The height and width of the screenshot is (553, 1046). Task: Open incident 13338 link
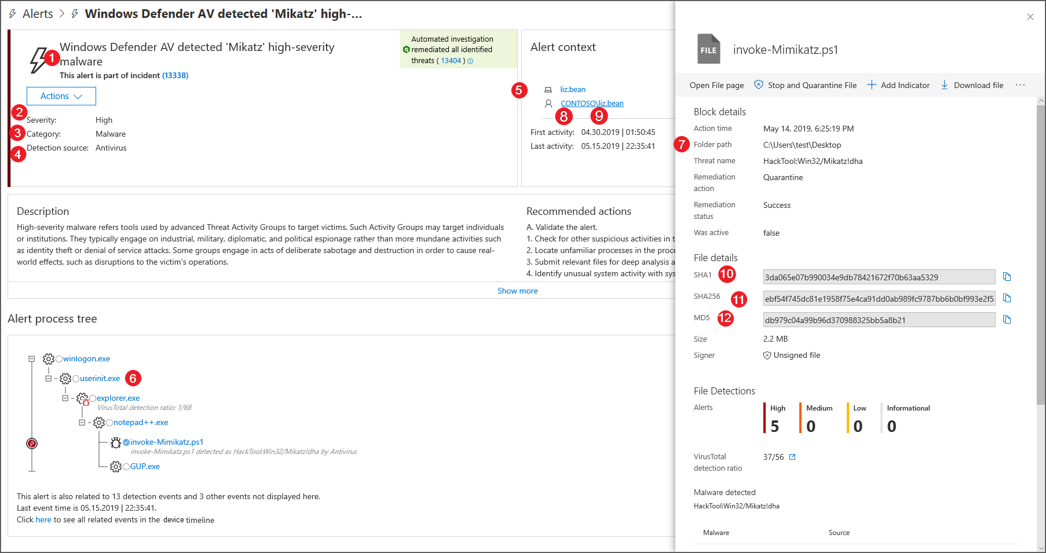point(175,75)
